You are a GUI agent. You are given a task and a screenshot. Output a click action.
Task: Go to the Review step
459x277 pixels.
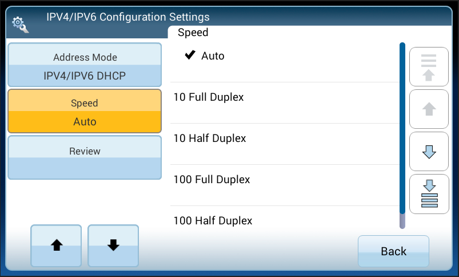[85, 157]
